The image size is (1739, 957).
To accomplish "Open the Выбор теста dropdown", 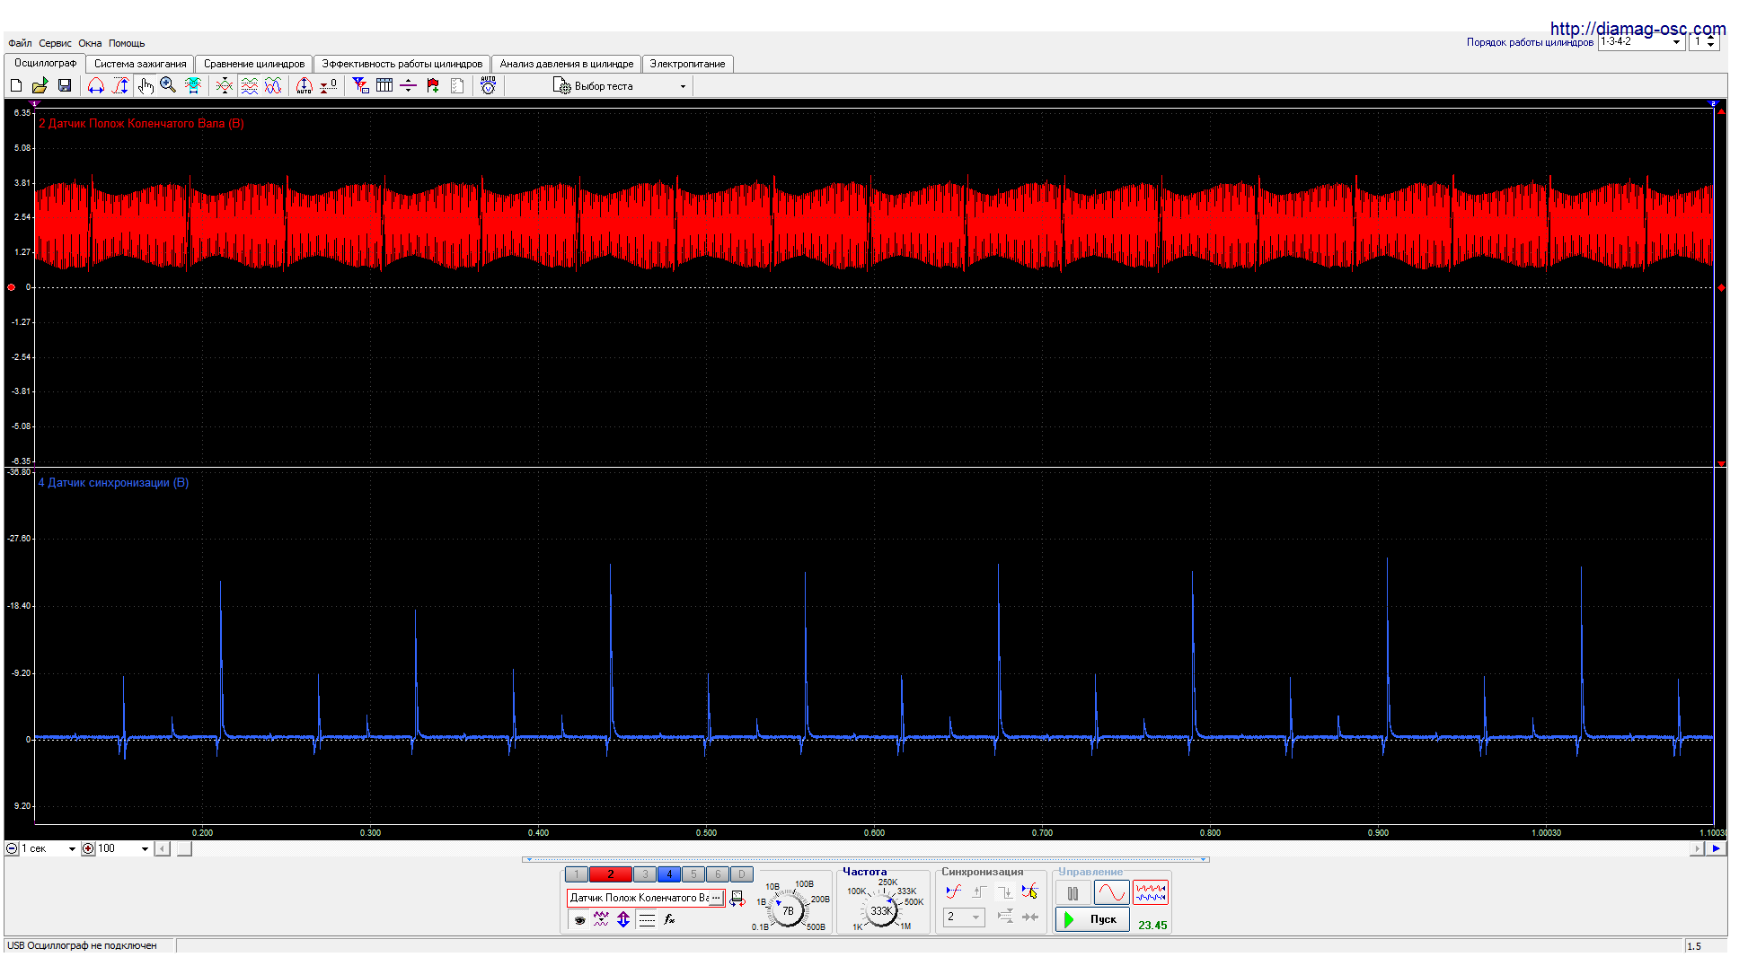I will pos(620,86).
